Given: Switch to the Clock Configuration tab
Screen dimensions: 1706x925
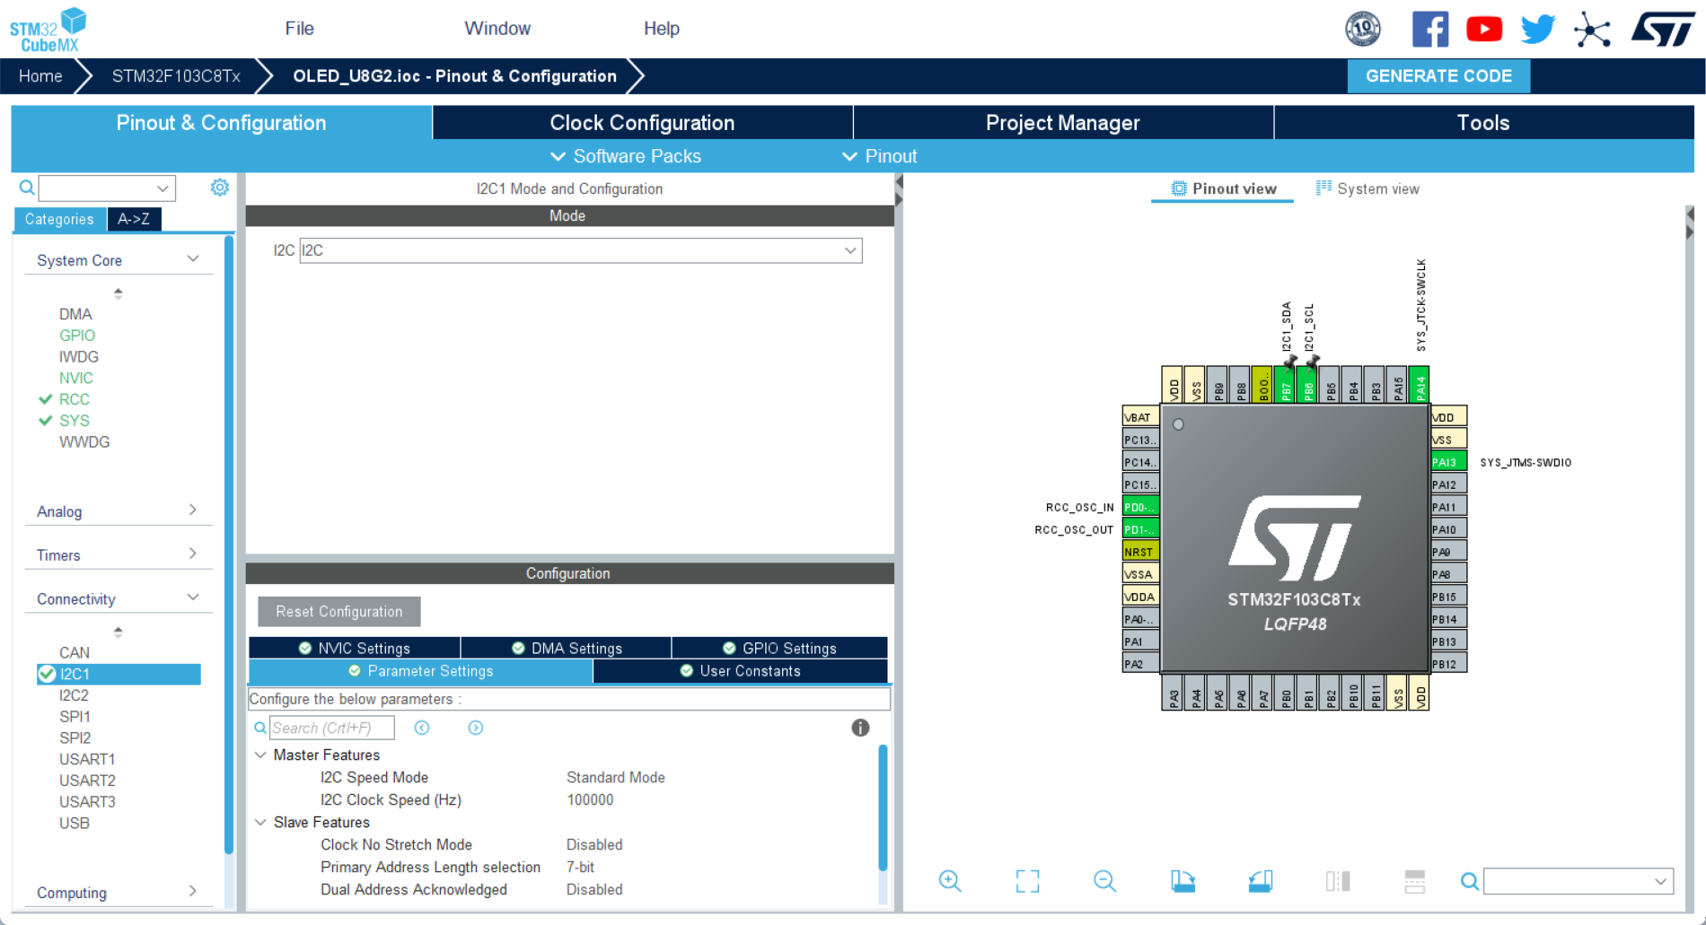Looking at the screenshot, I should click(x=642, y=123).
